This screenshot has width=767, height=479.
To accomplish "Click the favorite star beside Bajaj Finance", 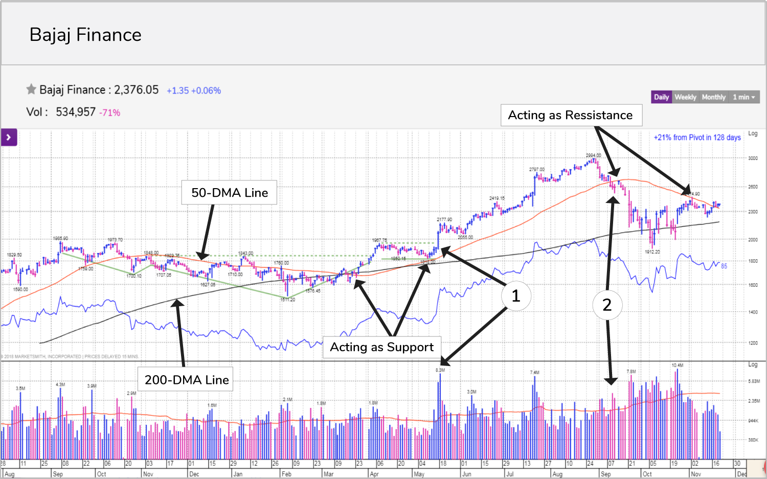I will pos(31,89).
